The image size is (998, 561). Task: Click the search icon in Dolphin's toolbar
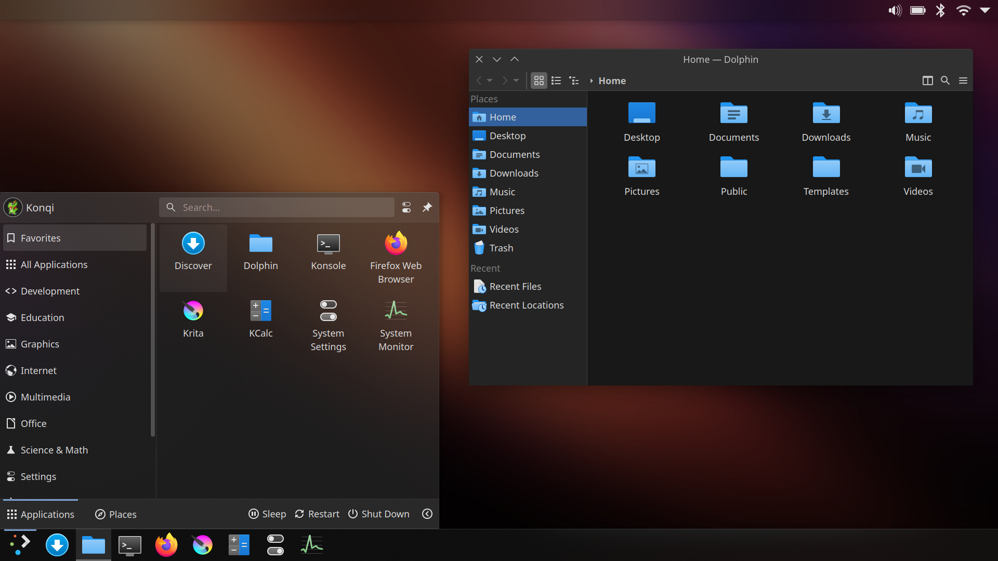pos(946,81)
